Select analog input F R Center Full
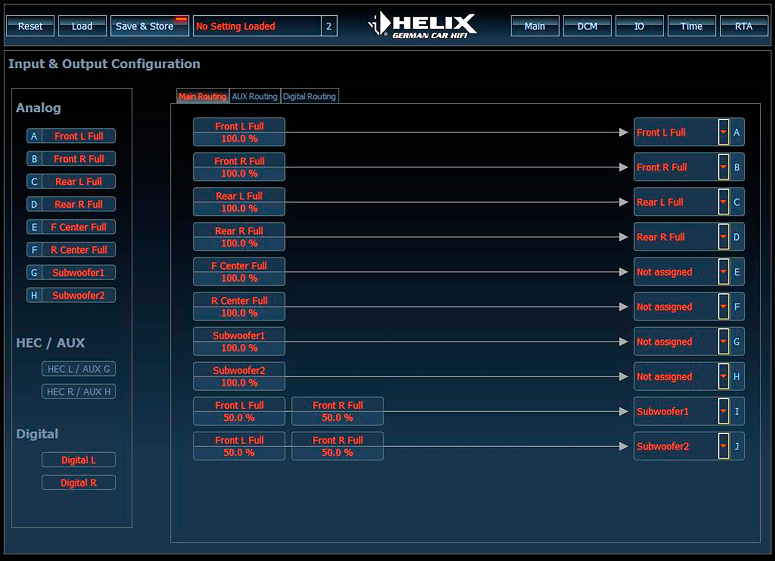 71,250
